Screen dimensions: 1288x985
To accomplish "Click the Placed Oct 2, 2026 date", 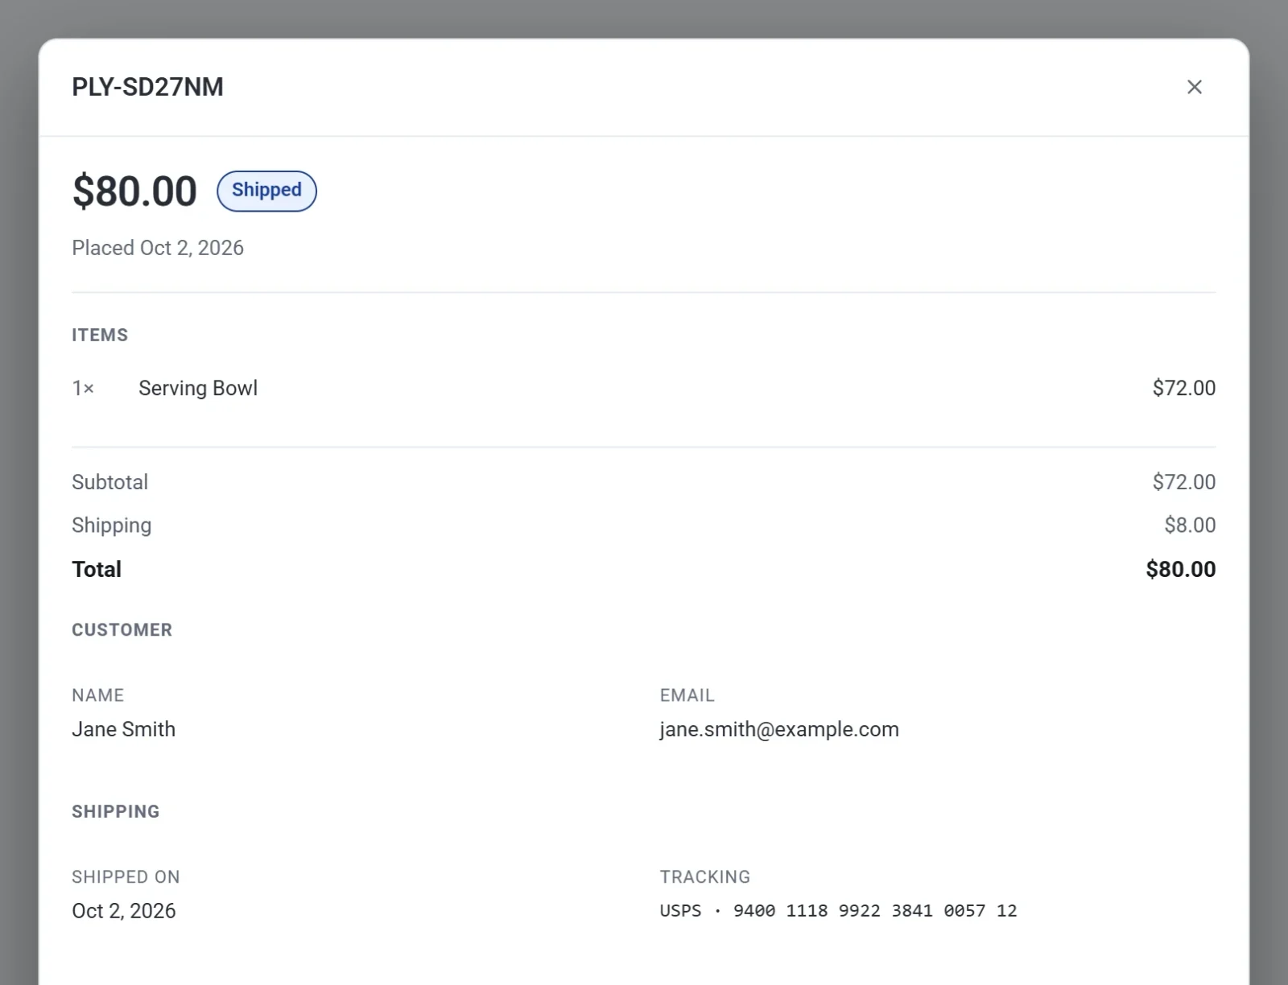I will click(158, 248).
